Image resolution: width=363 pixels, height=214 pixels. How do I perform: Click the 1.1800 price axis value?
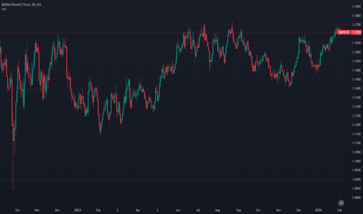[x=356, y=16]
